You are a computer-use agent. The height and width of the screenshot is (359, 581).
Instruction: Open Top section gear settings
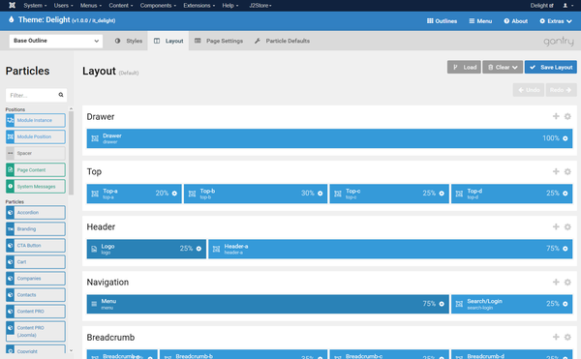point(567,171)
